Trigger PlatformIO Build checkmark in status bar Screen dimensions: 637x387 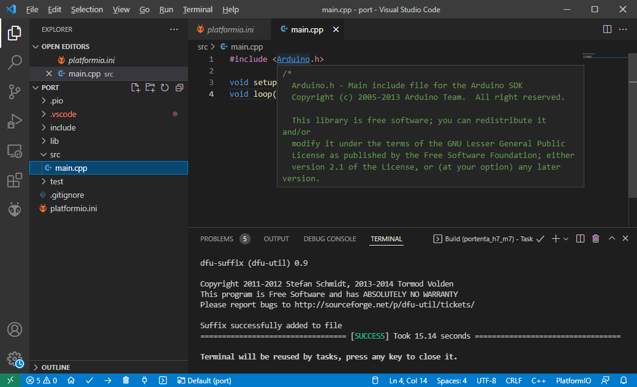(x=89, y=380)
